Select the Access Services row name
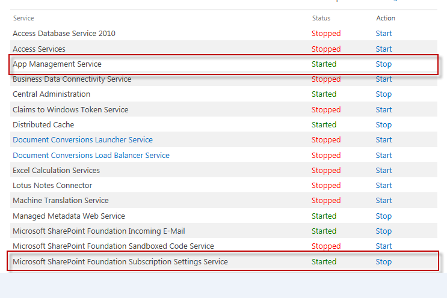 [39, 49]
